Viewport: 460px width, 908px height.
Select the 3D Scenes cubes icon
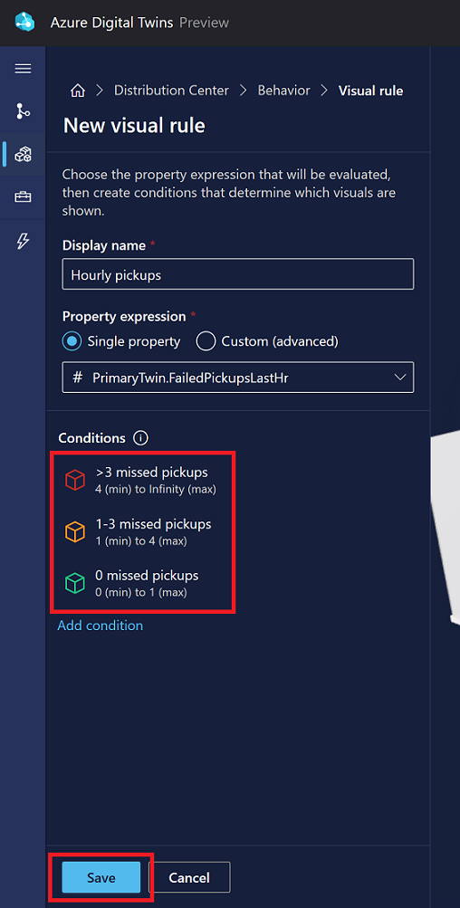23,154
